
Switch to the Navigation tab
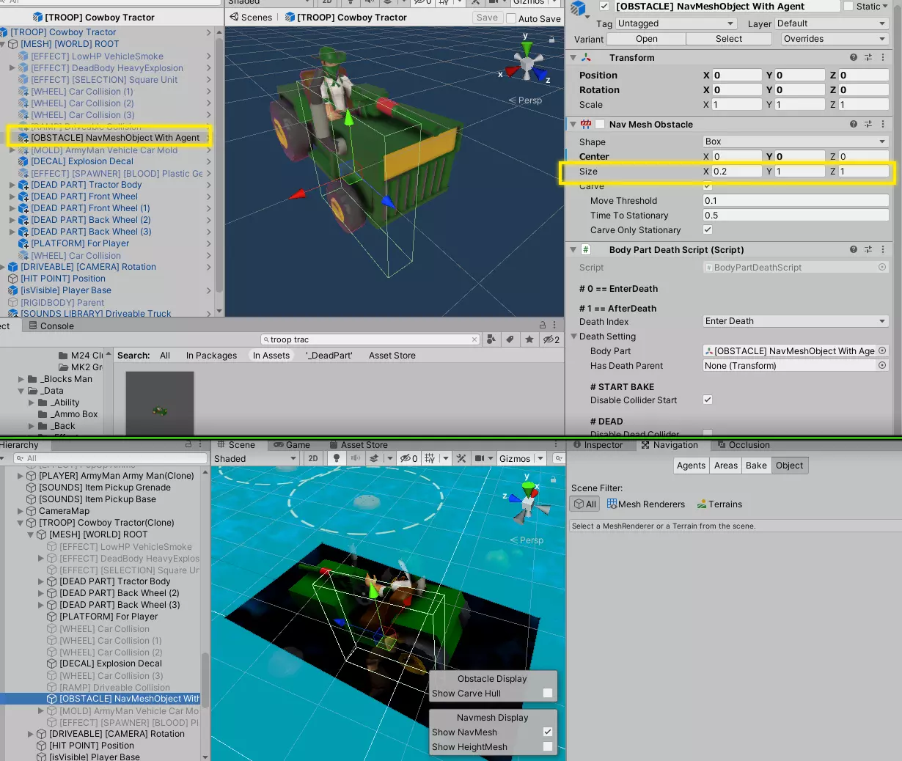(670, 445)
